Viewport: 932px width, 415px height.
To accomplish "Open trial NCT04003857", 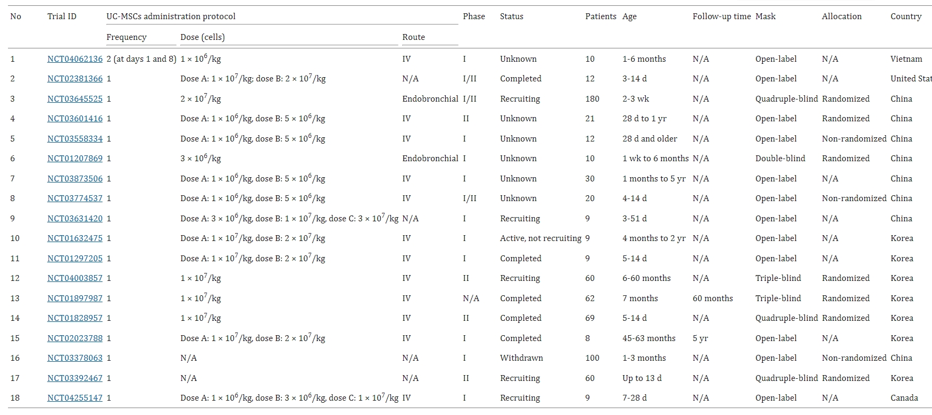I will pyautogui.click(x=74, y=278).
